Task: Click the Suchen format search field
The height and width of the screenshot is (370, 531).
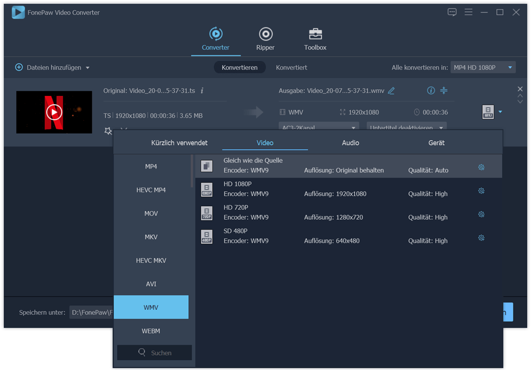Action: (155, 353)
